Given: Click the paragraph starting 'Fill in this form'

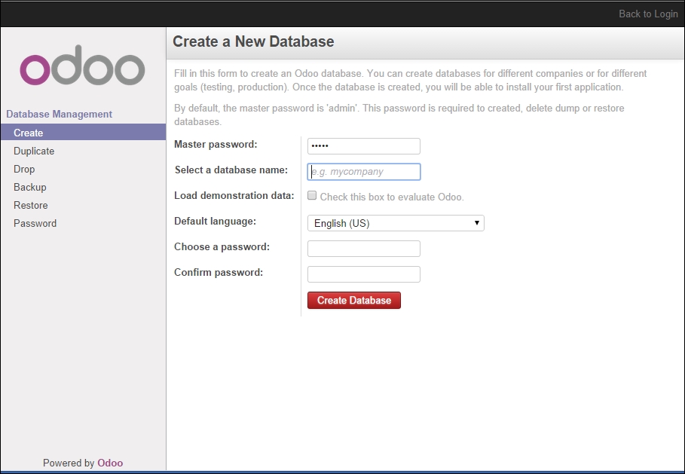Looking at the screenshot, I should (410, 81).
